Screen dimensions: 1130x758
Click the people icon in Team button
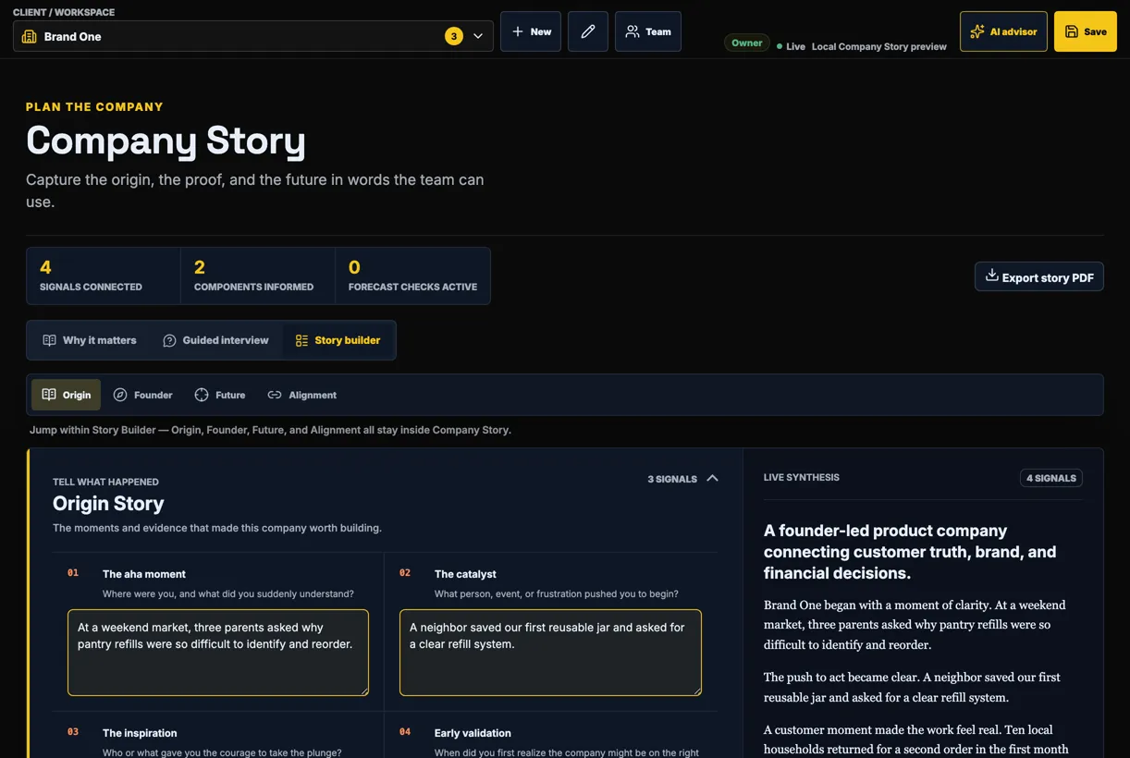(633, 31)
